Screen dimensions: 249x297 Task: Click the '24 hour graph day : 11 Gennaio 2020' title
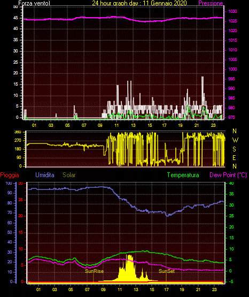click(139, 3)
